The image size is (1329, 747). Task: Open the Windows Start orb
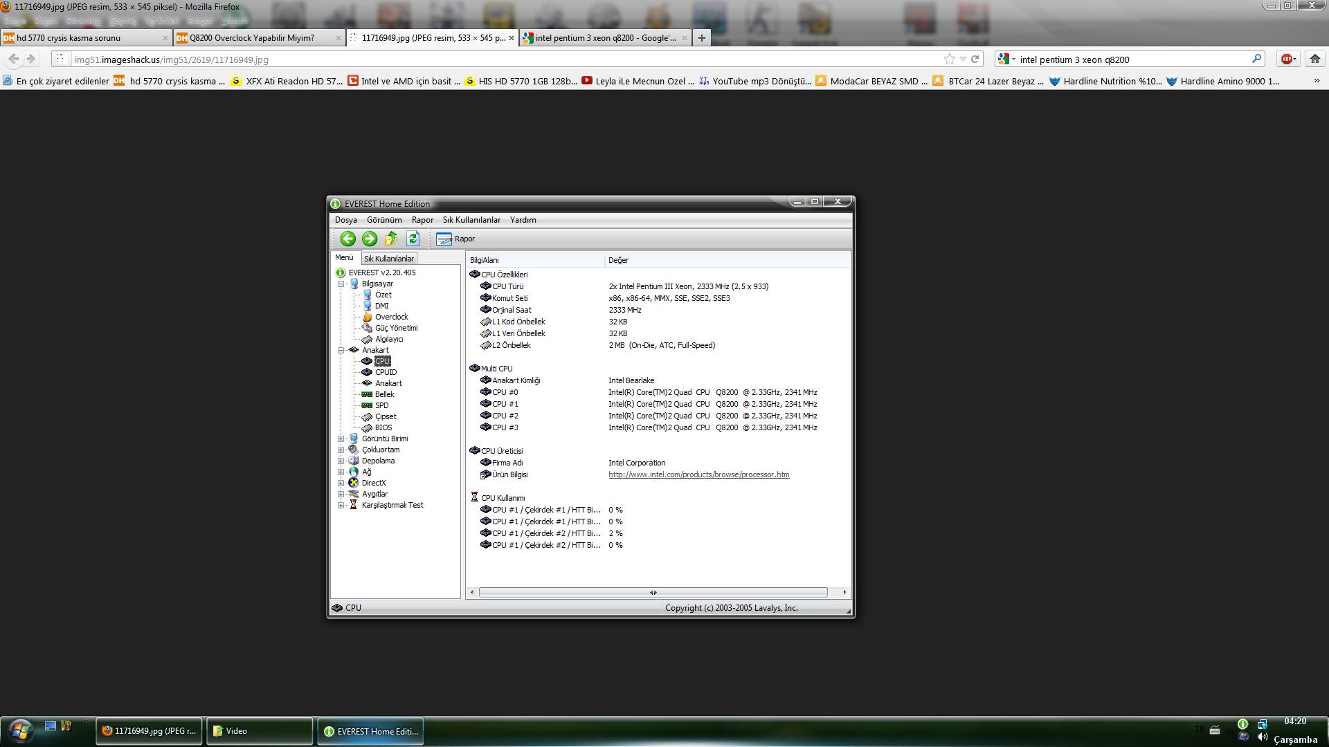click(x=20, y=730)
